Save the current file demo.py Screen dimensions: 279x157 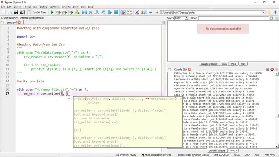16,12
